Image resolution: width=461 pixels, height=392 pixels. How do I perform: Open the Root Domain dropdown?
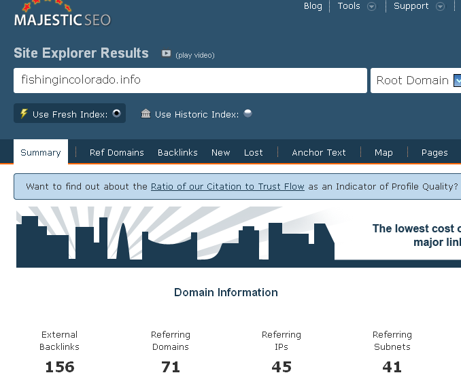[x=457, y=80]
